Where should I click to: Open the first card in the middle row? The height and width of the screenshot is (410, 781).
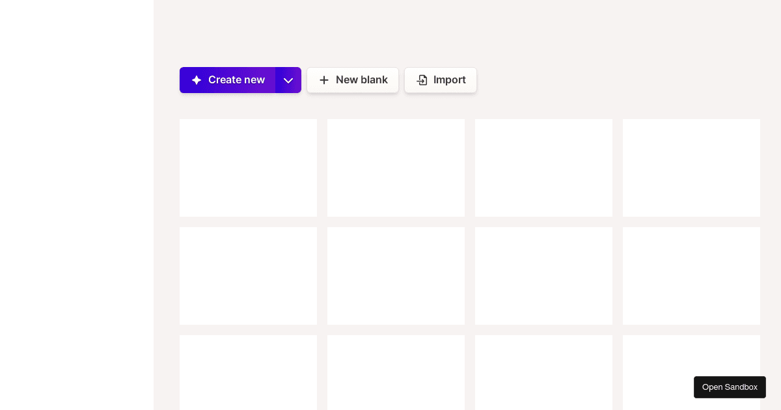pyautogui.click(x=248, y=276)
